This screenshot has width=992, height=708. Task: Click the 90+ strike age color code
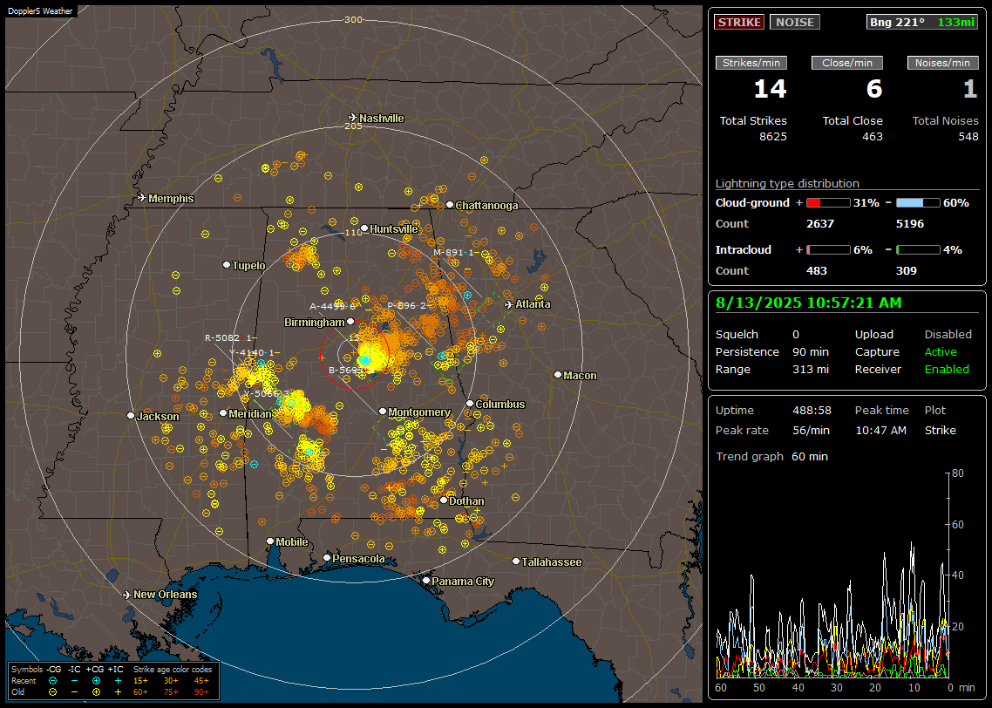tap(202, 692)
